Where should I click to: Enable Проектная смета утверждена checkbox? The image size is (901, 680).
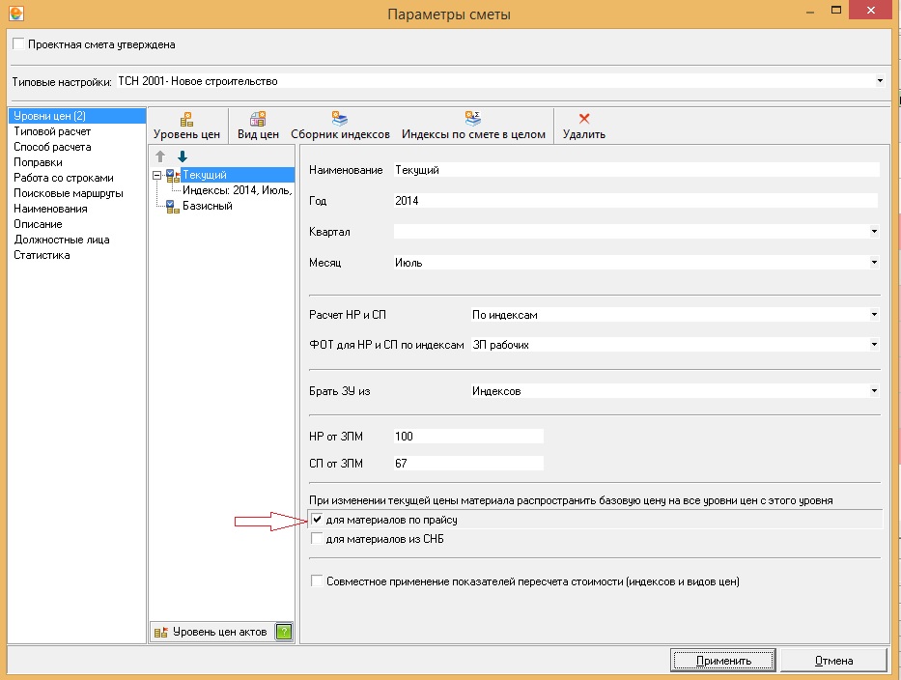point(18,44)
